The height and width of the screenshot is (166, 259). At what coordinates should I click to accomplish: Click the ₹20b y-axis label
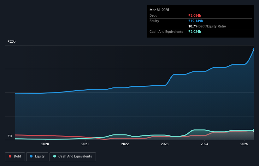(x=12, y=41)
